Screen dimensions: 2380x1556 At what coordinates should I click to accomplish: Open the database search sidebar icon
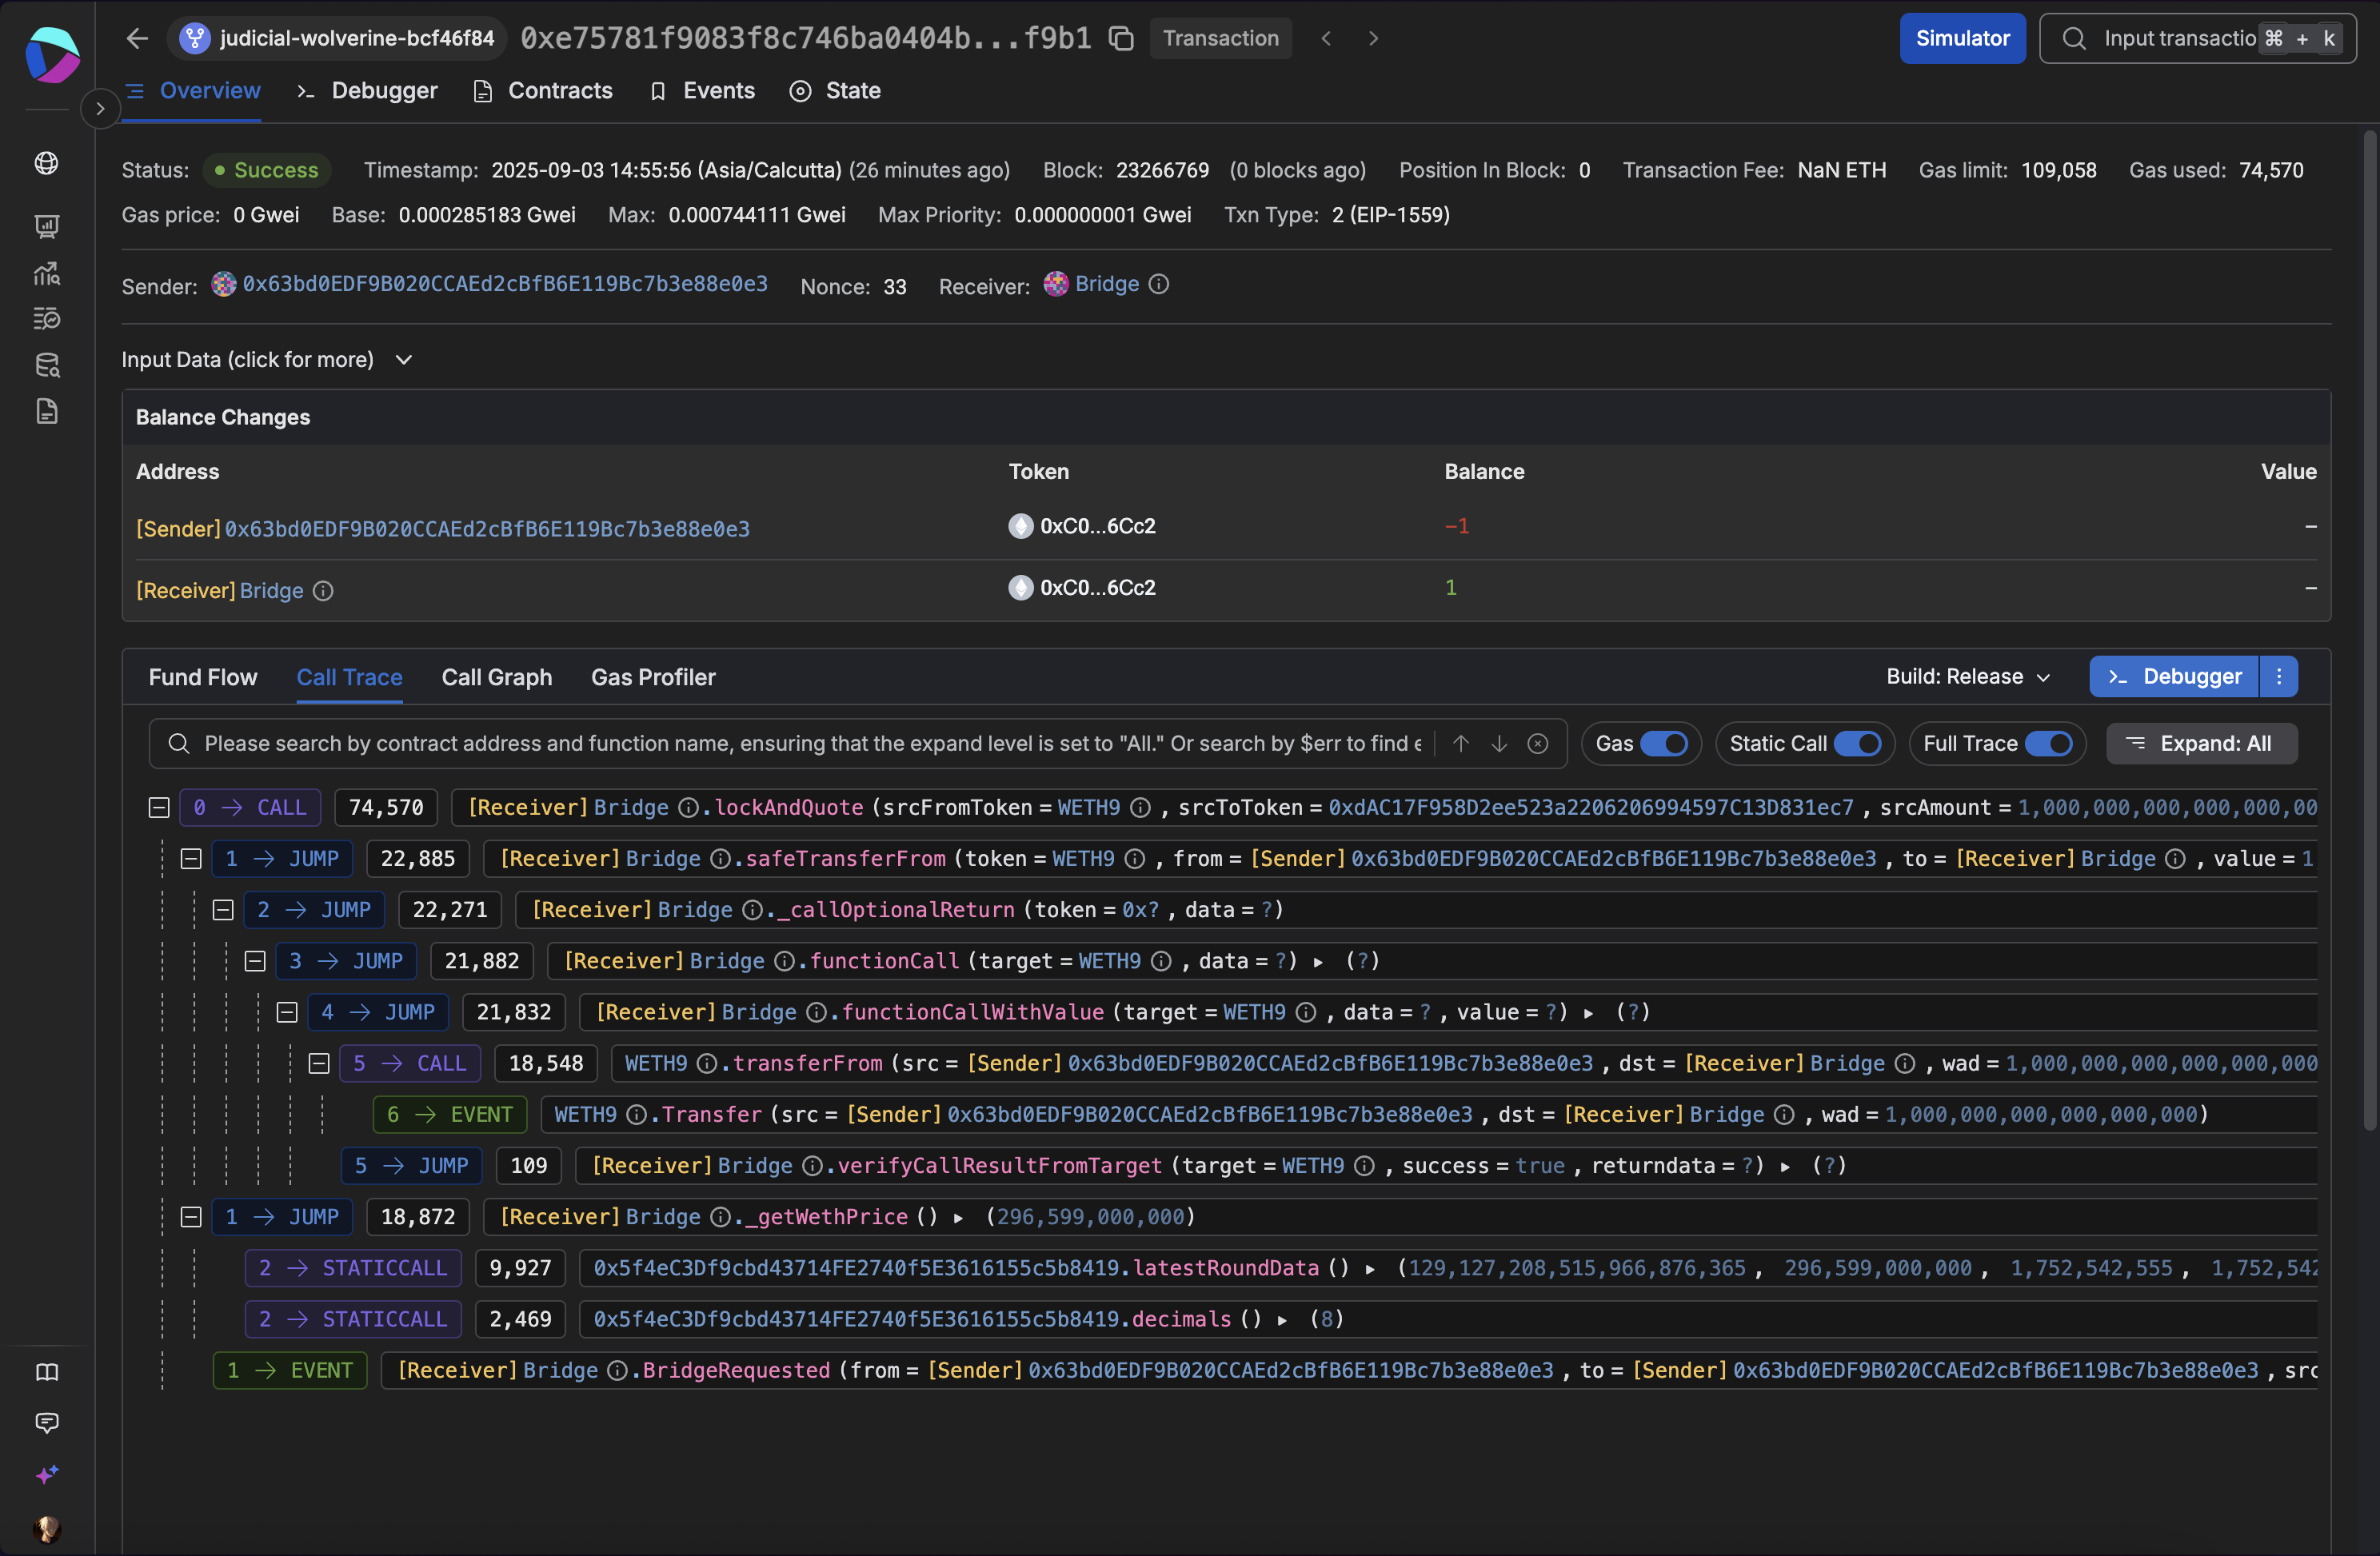point(47,365)
